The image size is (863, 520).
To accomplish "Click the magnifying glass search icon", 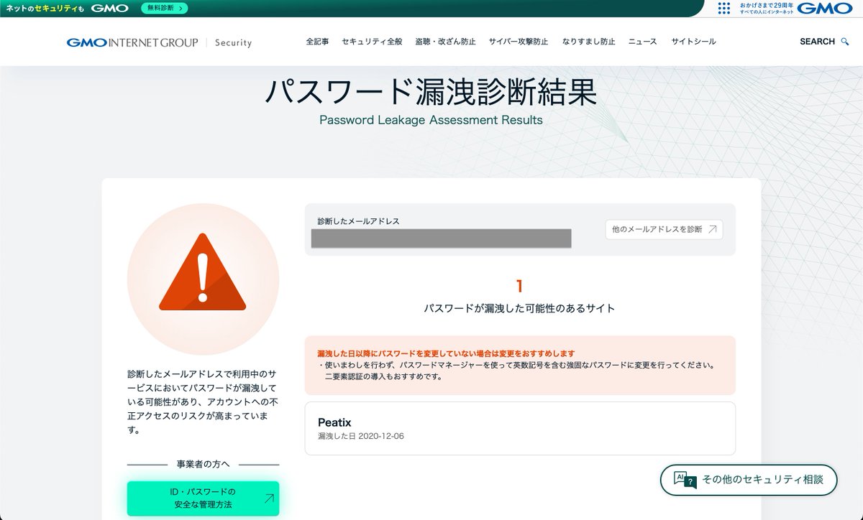I will 845,42.
